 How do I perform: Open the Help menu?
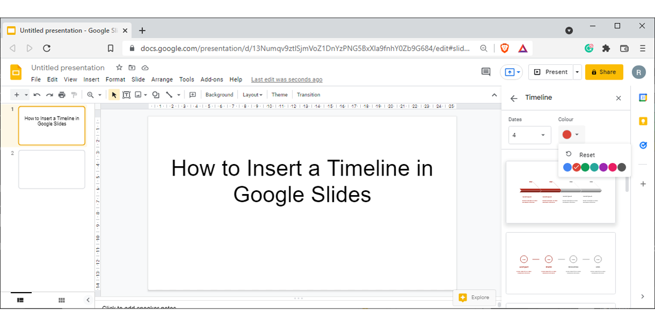(236, 80)
